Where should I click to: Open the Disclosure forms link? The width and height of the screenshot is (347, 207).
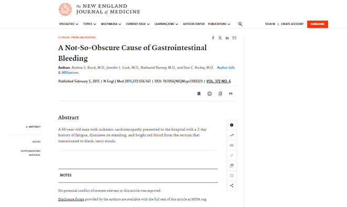[71, 199]
